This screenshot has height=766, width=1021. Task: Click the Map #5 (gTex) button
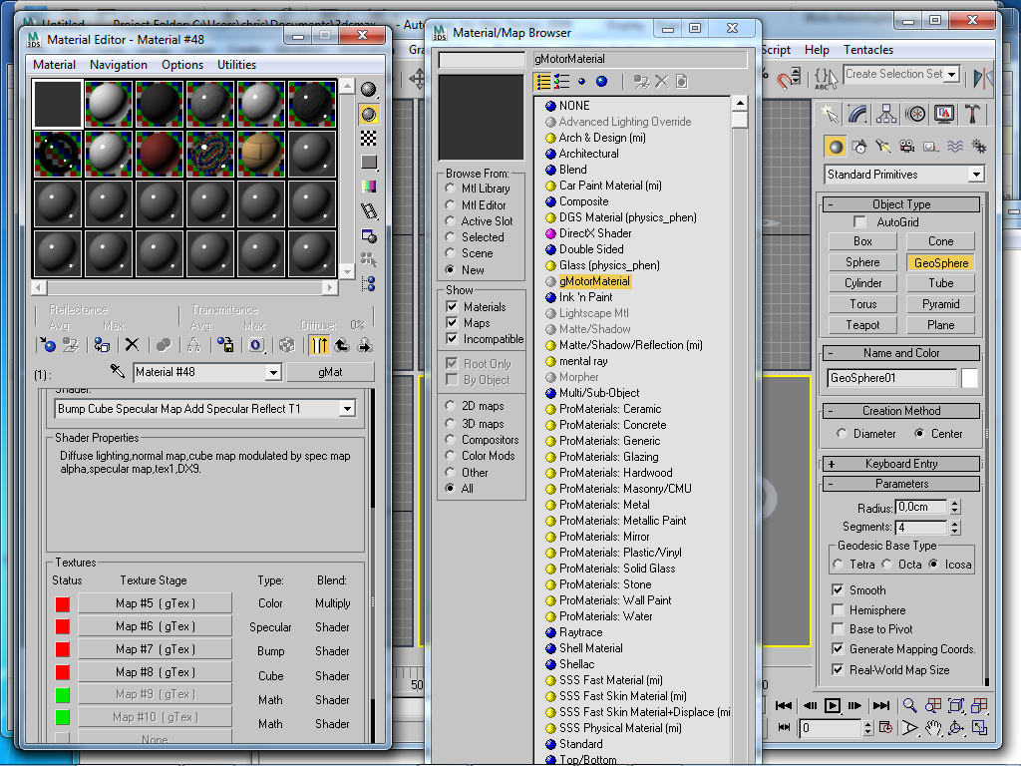(x=155, y=603)
